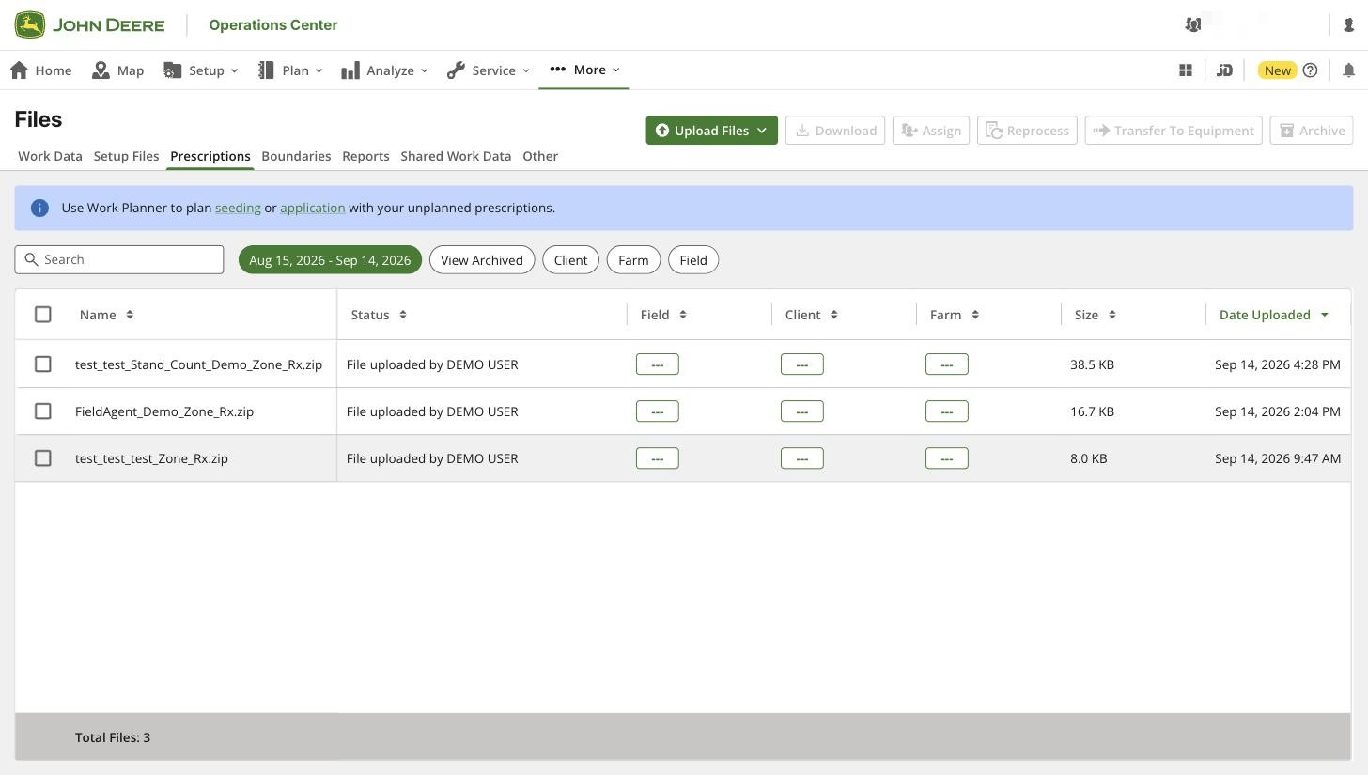Open the help question mark icon

1311,70
